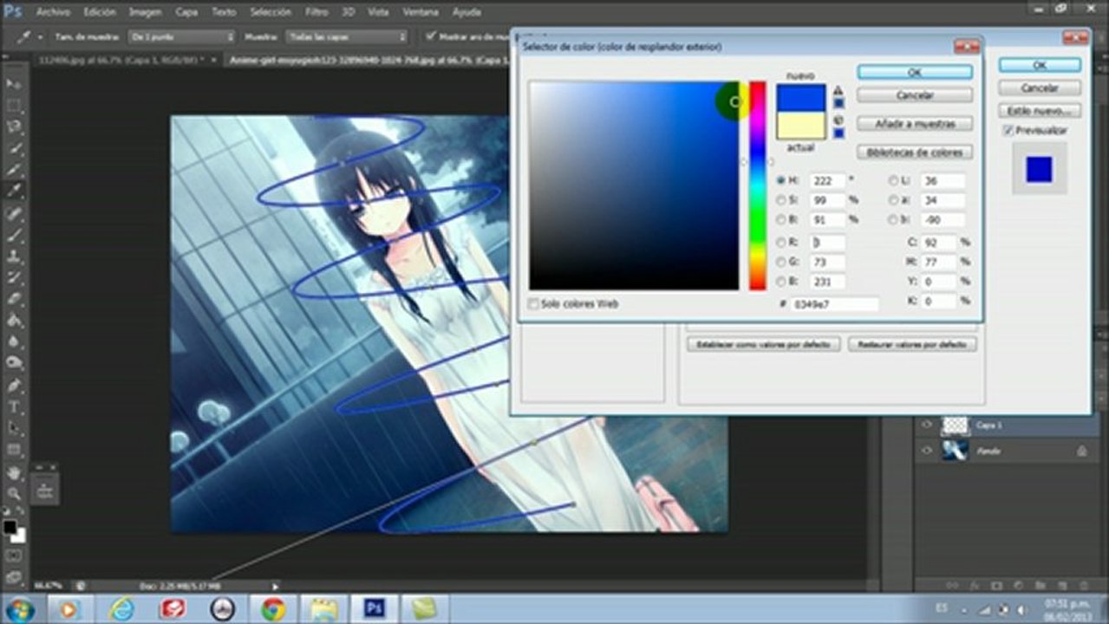
Task: Open the Capa menu
Action: (x=186, y=12)
